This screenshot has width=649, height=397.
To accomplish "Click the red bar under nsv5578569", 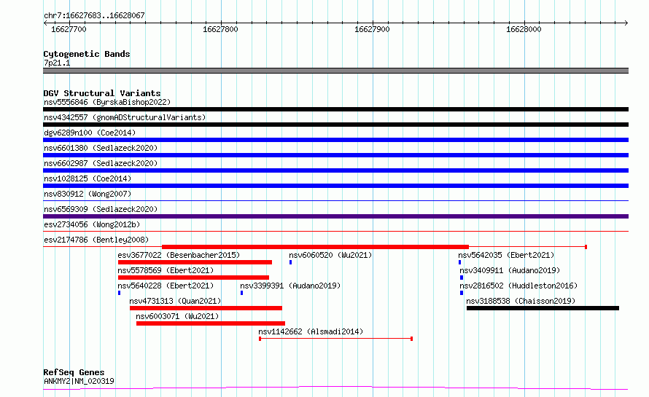I will pyautogui.click(x=193, y=278).
